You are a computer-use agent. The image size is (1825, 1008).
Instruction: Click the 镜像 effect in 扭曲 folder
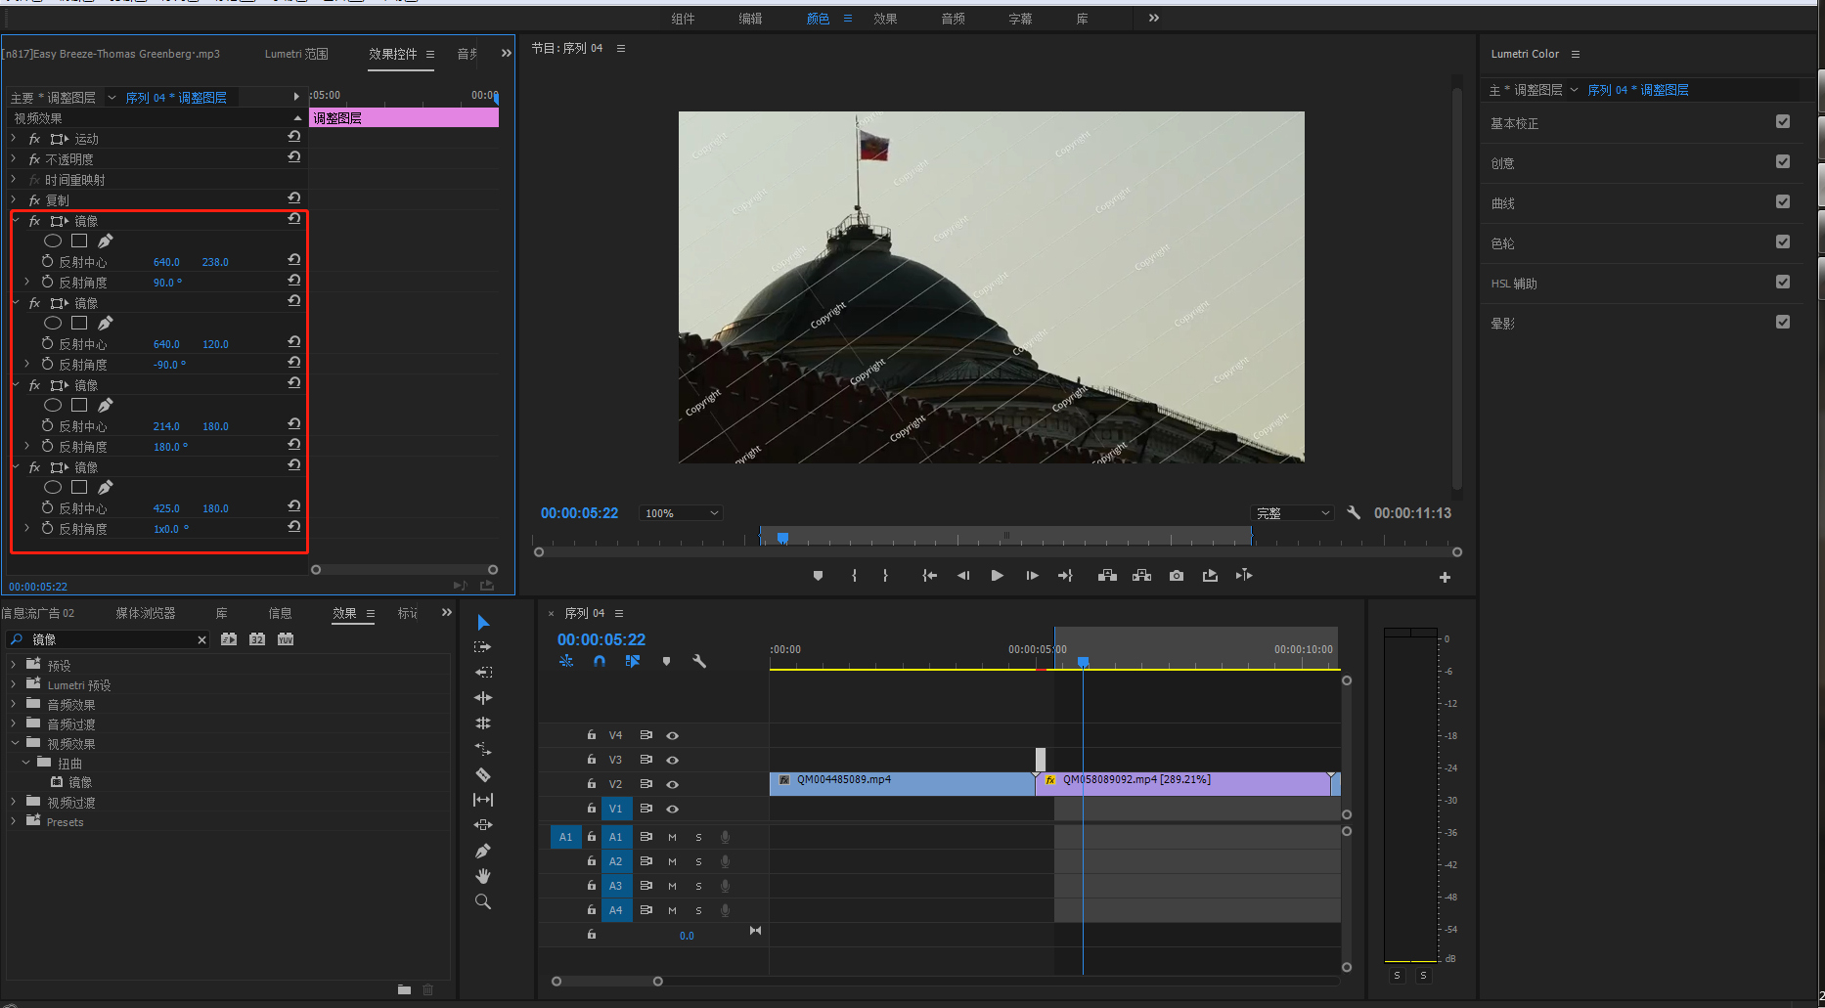tap(80, 782)
